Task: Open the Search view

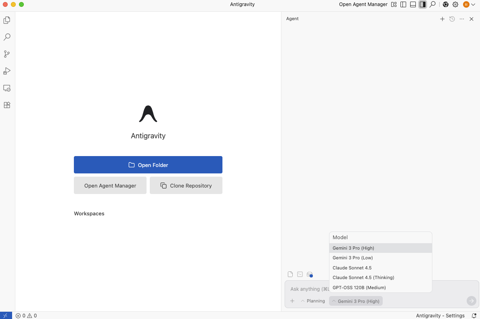Action: [x=6, y=37]
